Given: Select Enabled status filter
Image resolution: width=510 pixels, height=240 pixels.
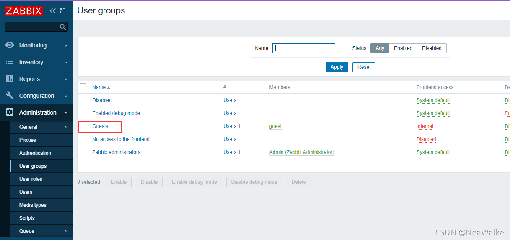Looking at the screenshot, I should pos(403,48).
